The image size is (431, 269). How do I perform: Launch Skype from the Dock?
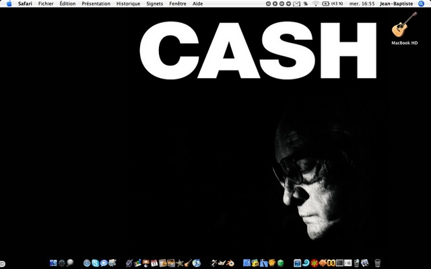pyautogui.click(x=96, y=263)
